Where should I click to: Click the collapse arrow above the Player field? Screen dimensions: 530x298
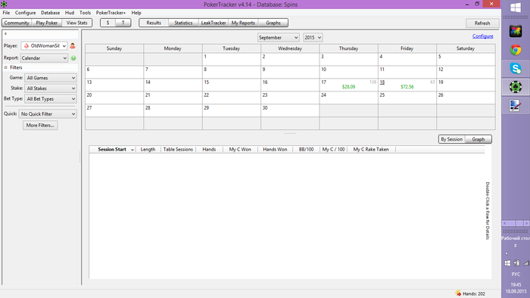tap(6, 34)
